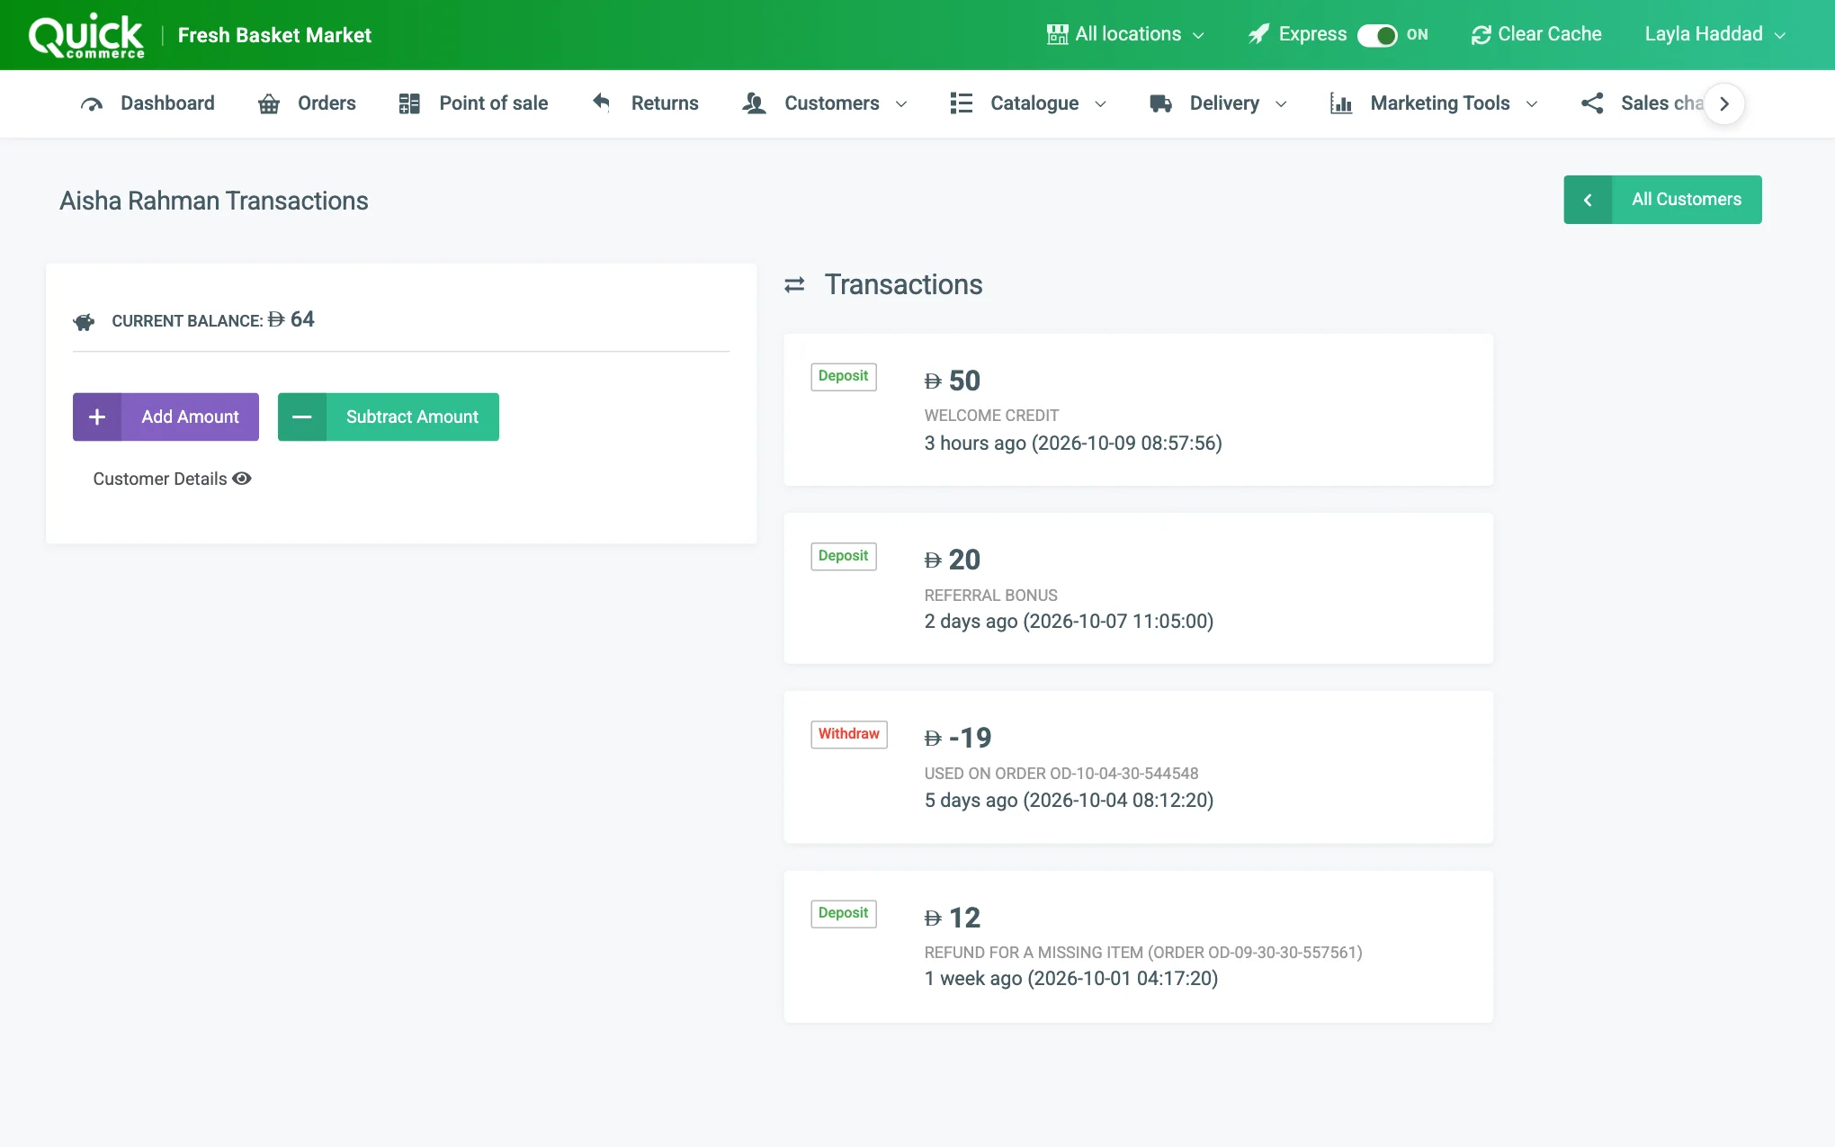Image resolution: width=1835 pixels, height=1147 pixels.
Task: Click the Returns arrow icon
Action: [x=601, y=103]
